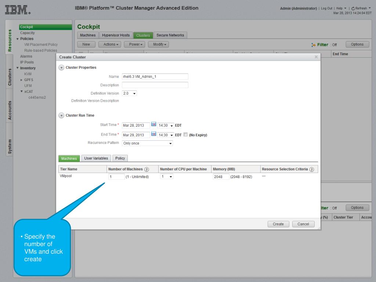Click the VMpool tier name
376x282 pixels.
pos(66,176)
